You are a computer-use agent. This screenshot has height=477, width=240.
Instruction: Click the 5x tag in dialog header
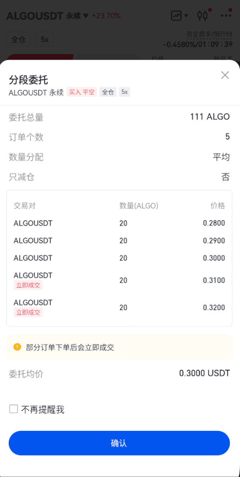click(x=124, y=92)
